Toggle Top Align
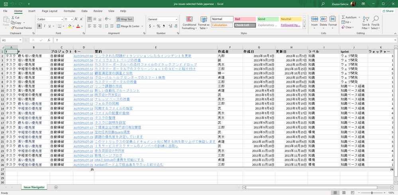Image resolution: width=398 pixels, height=195 pixels. (89, 19)
